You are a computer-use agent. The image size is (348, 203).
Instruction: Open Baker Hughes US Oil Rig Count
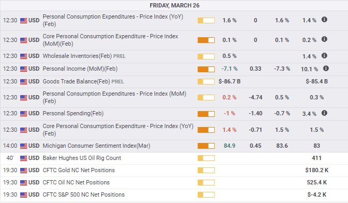82,158
